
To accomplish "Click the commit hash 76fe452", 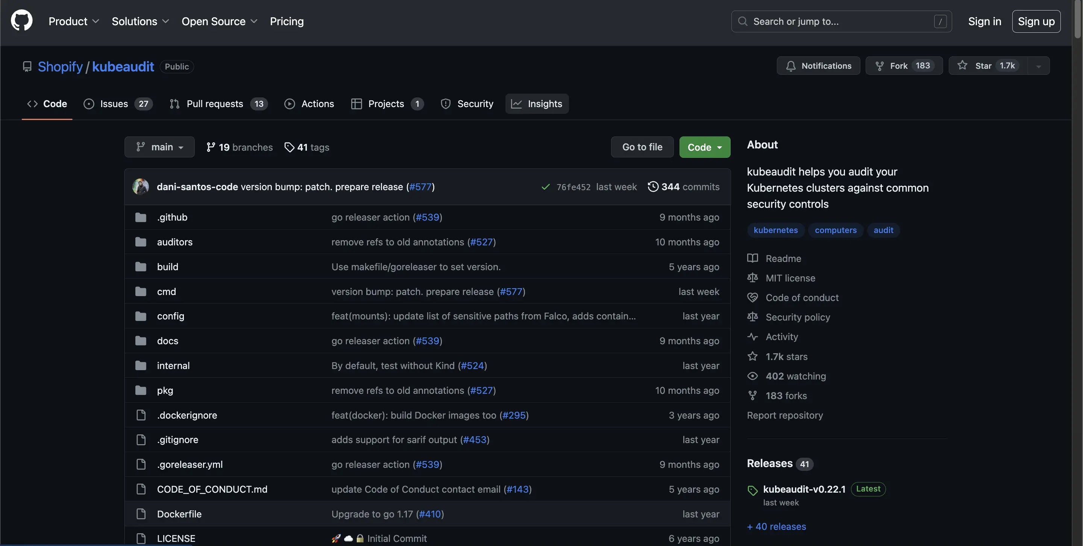I will click(573, 187).
